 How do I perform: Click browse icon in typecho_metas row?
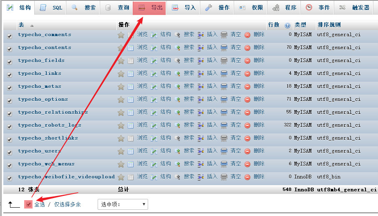pyautogui.click(x=131, y=87)
